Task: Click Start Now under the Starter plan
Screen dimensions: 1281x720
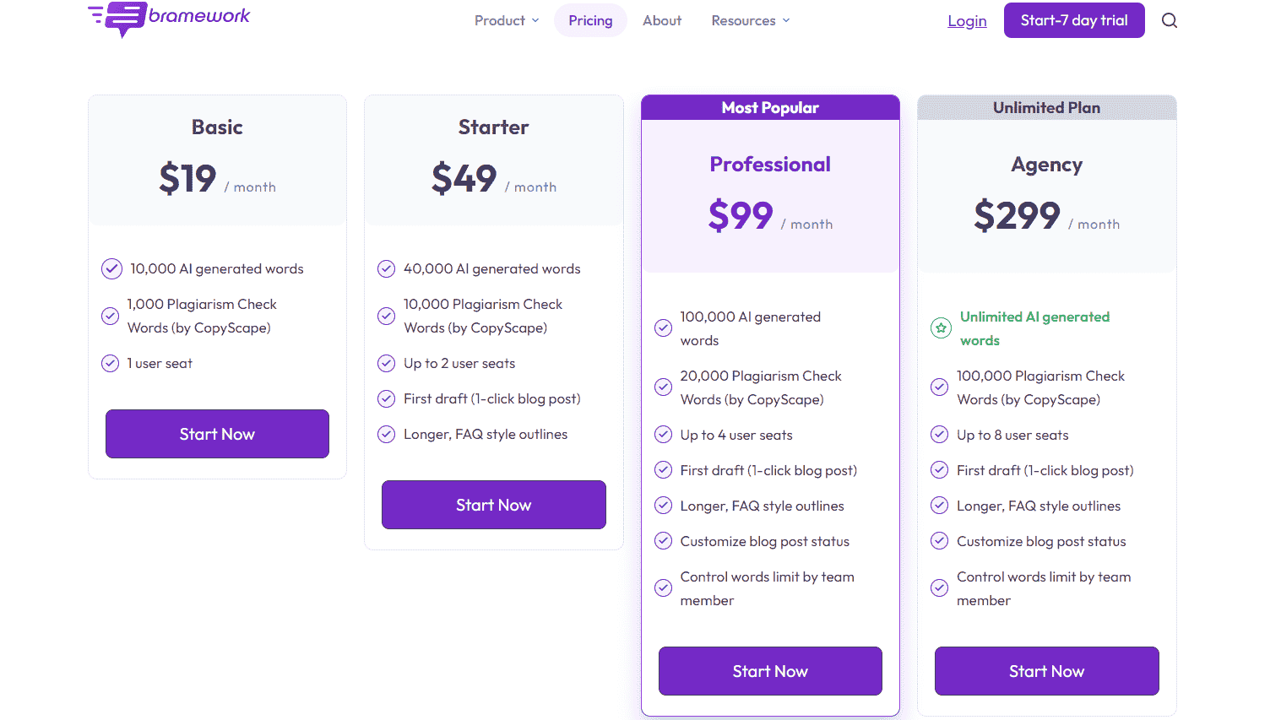Action: pos(493,505)
